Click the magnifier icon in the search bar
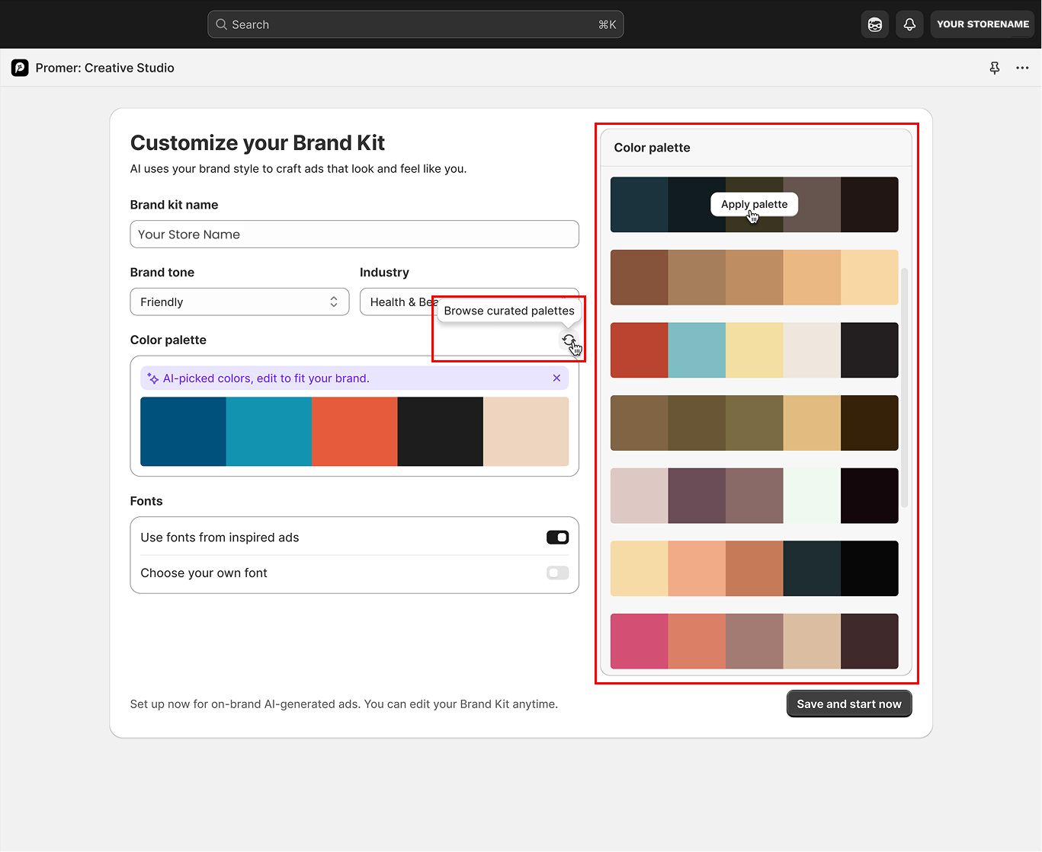The height and width of the screenshot is (852, 1042). click(x=221, y=24)
